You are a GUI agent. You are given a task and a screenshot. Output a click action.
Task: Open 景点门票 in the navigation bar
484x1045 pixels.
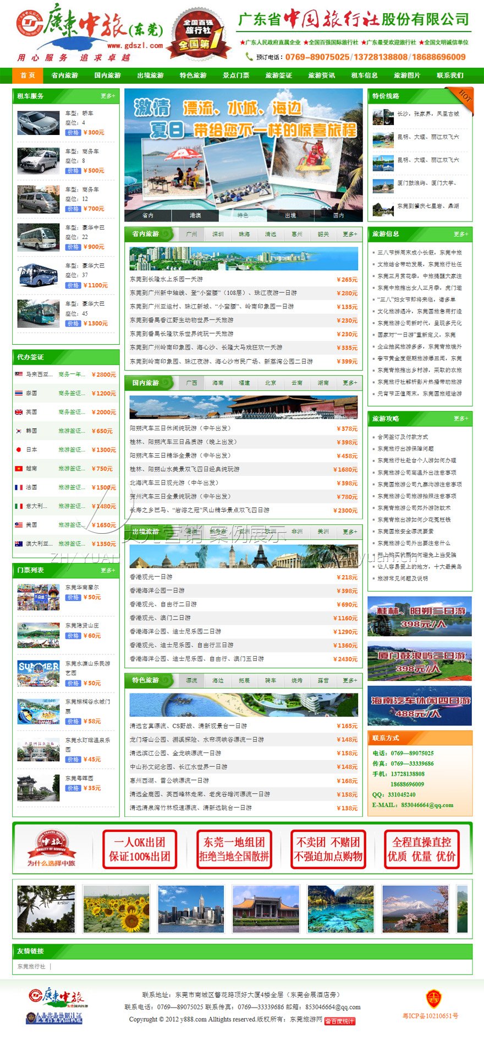(236, 75)
